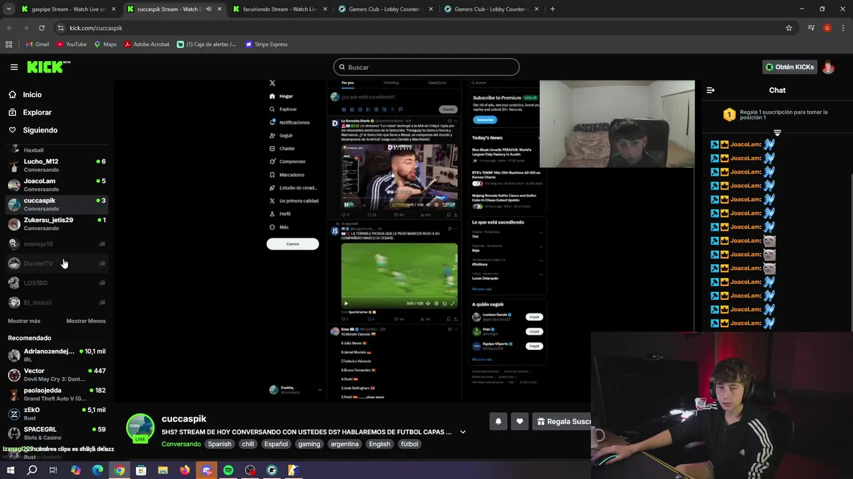The width and height of the screenshot is (853, 479).
Task: Mute the cuccaspik tab via speaker icon
Action: pos(209,9)
